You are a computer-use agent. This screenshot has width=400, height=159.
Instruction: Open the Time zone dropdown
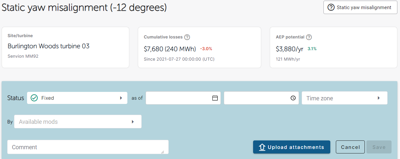pos(345,98)
